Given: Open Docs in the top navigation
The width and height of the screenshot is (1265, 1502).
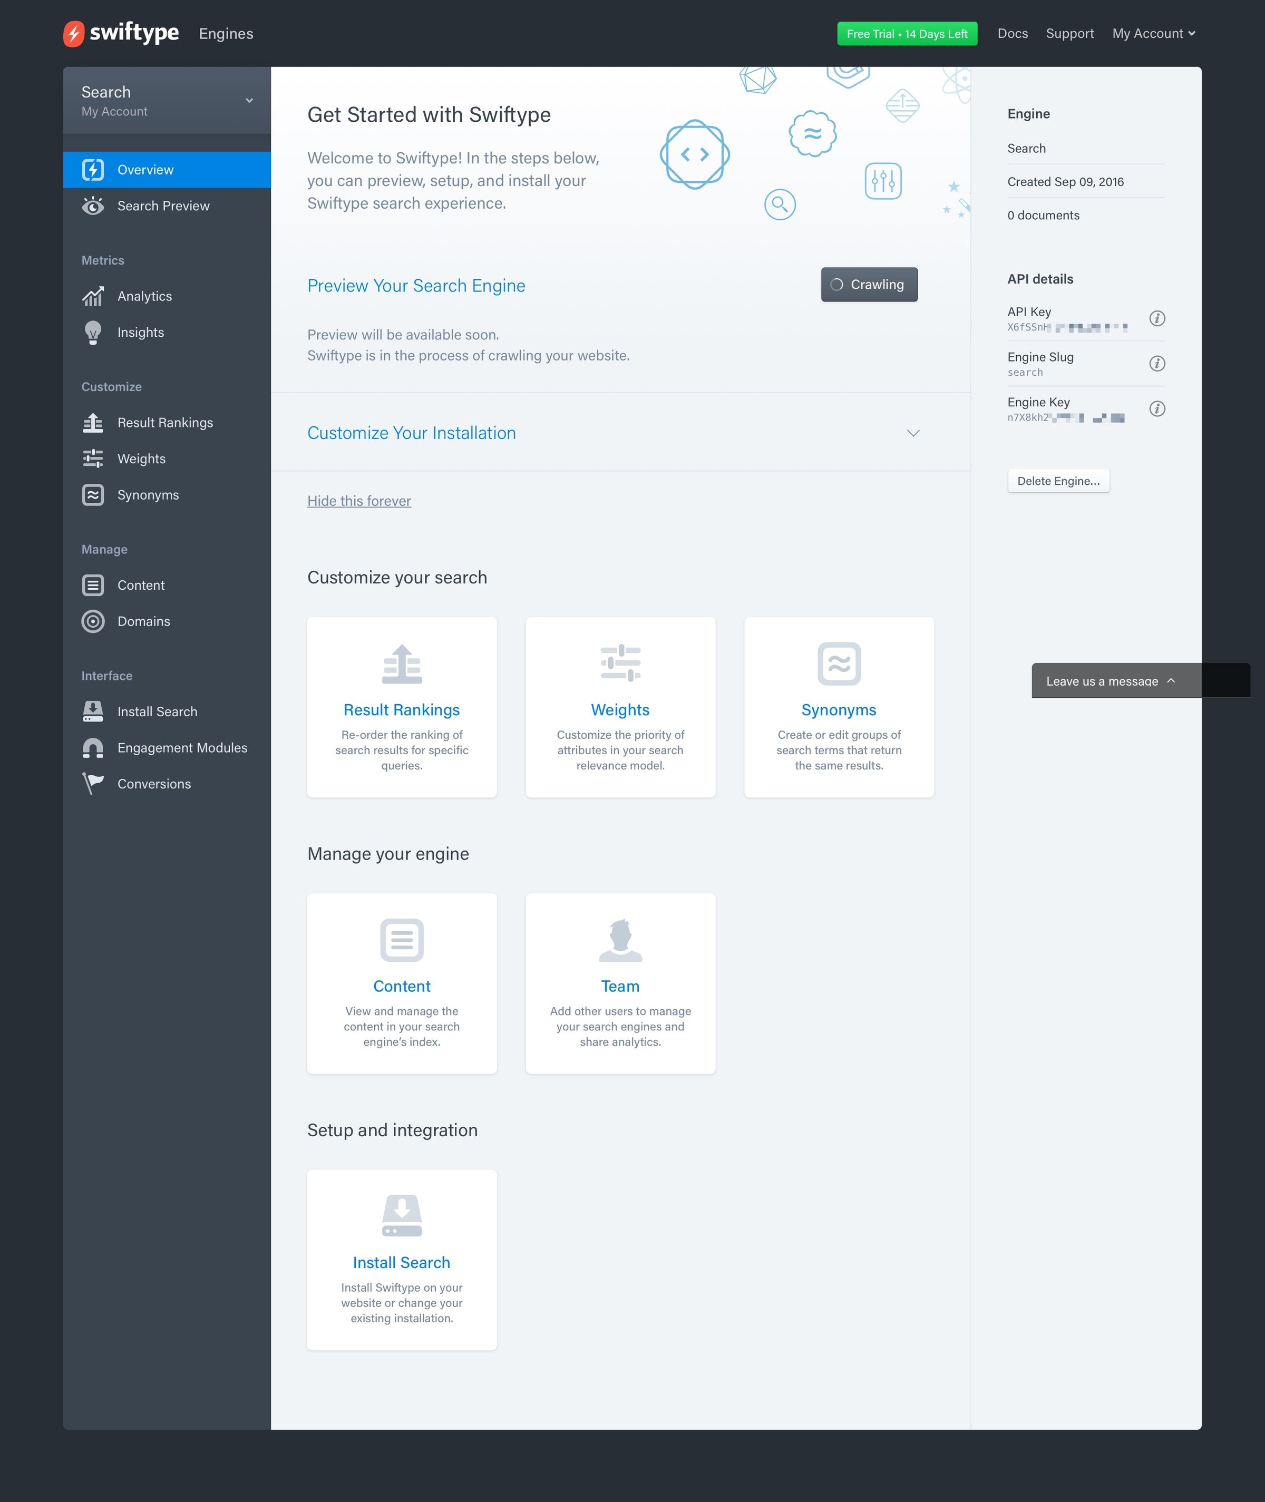Looking at the screenshot, I should (x=1013, y=34).
